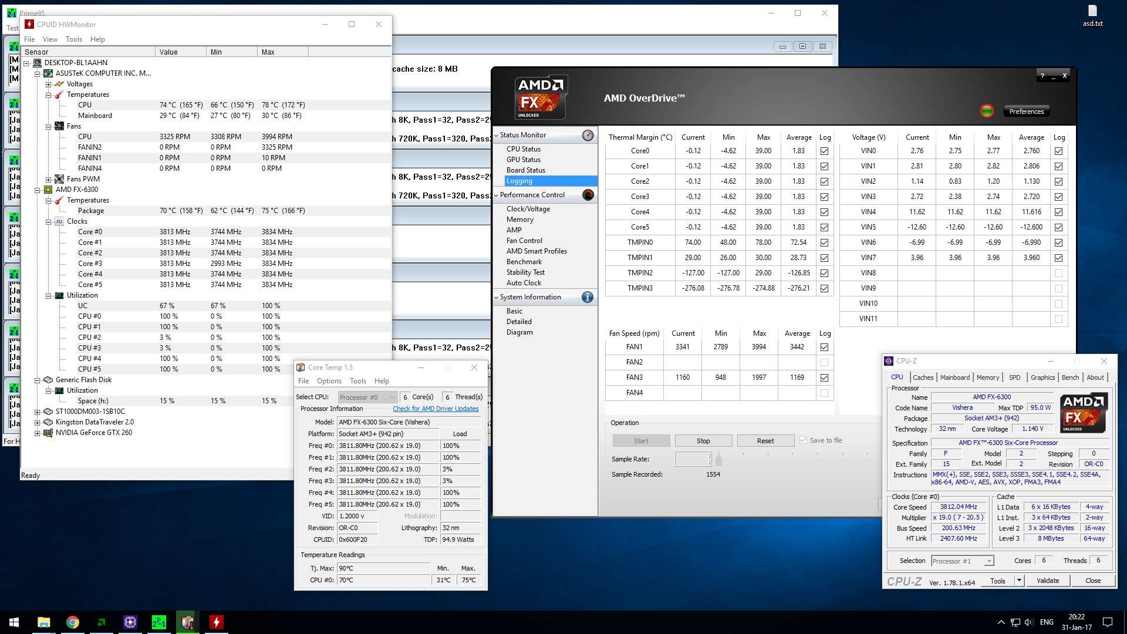This screenshot has width=1127, height=634.
Task: Switch to Memory tab in CPU-Z
Action: pos(988,377)
